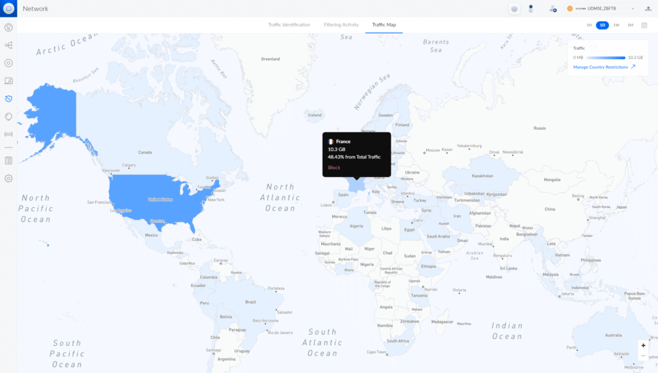Select Saudi Arabia on the map
This screenshot has height=373, width=658.
[438, 236]
